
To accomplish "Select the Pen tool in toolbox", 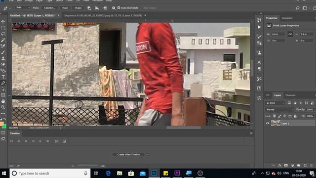I will tap(3, 83).
